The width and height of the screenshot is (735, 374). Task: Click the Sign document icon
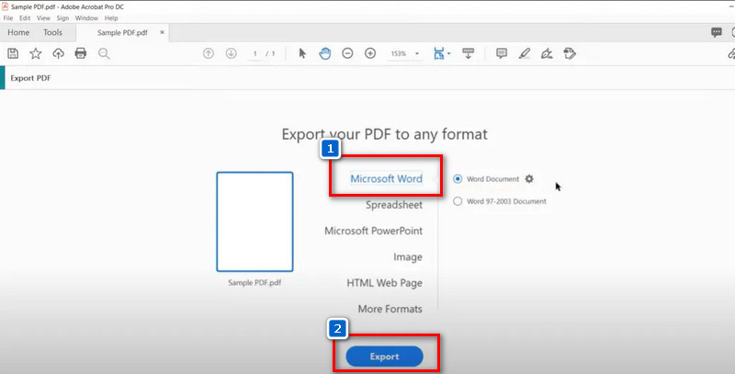[x=547, y=53]
